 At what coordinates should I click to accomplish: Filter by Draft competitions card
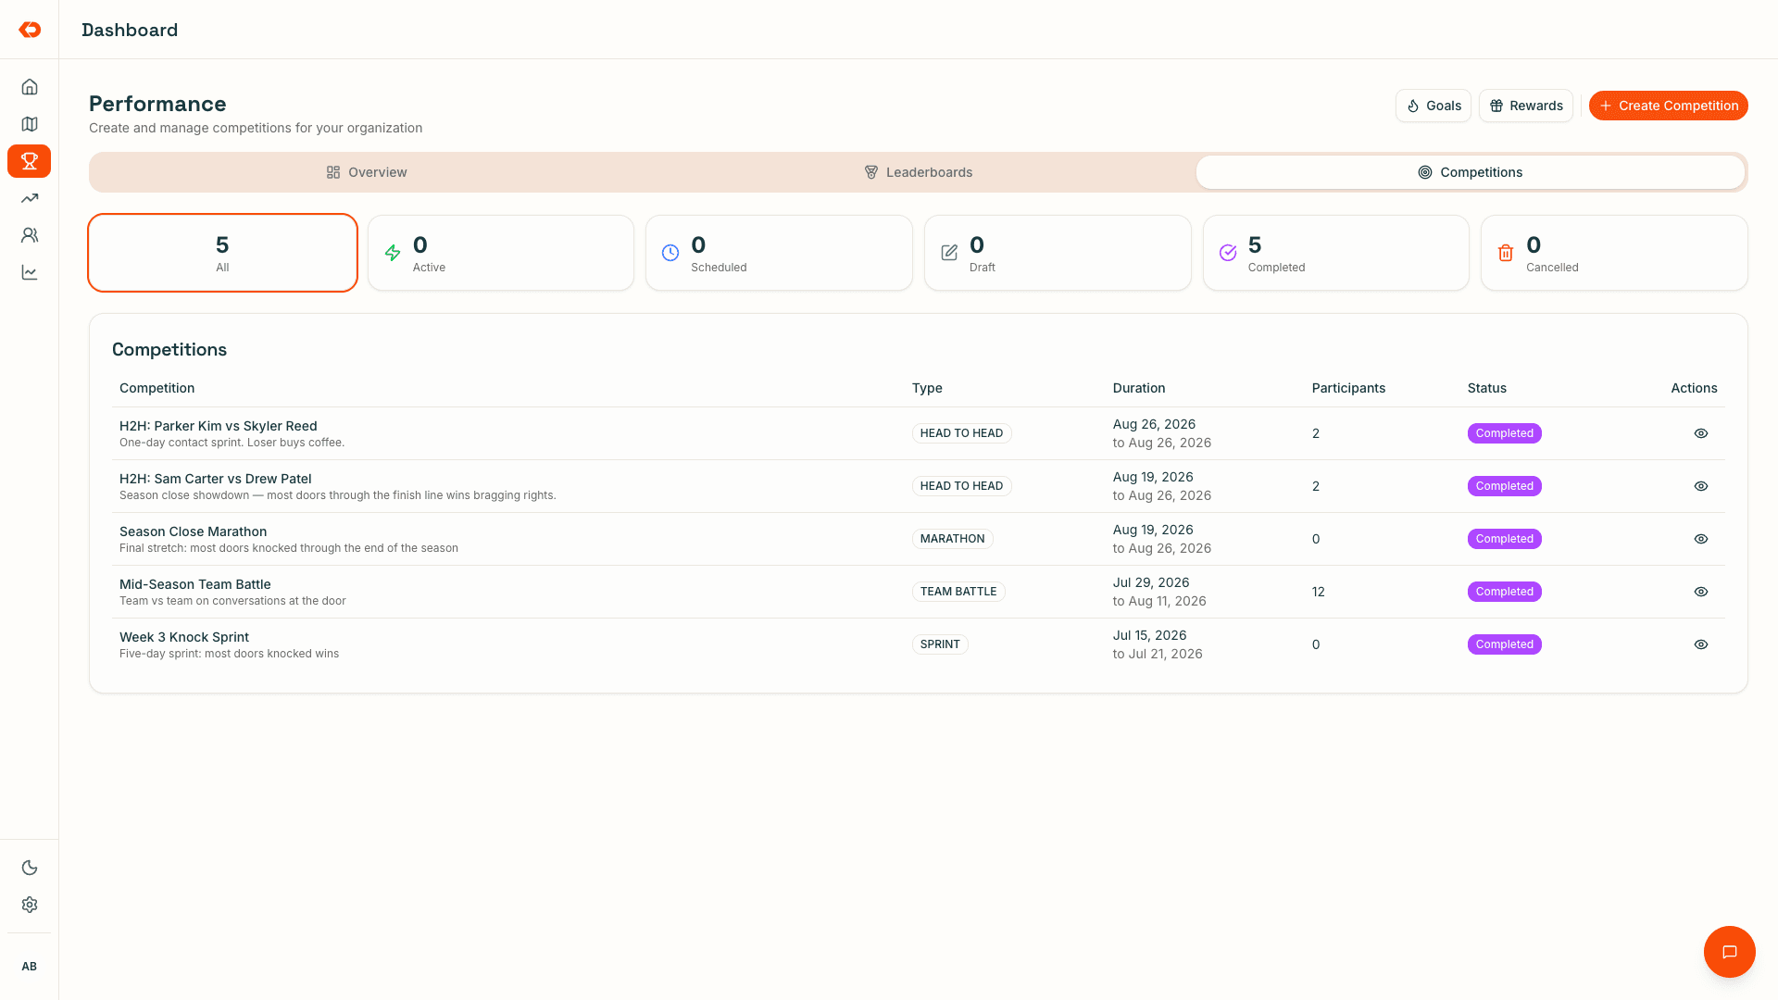[1058, 253]
